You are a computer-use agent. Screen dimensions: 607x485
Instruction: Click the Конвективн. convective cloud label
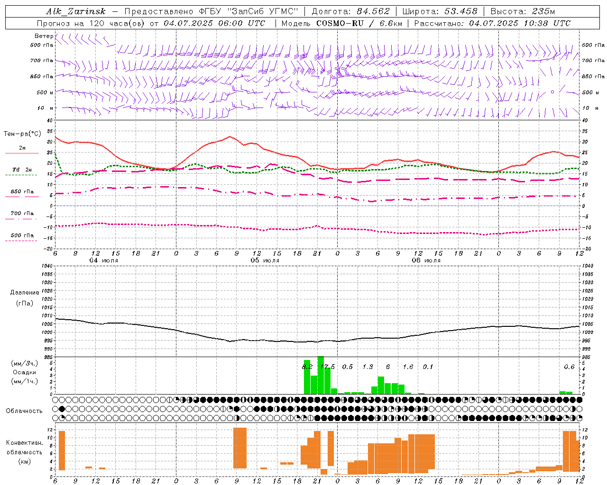[x=24, y=443]
